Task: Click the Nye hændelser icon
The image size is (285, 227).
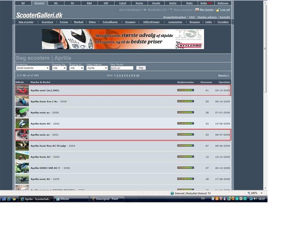Action: 117,10
